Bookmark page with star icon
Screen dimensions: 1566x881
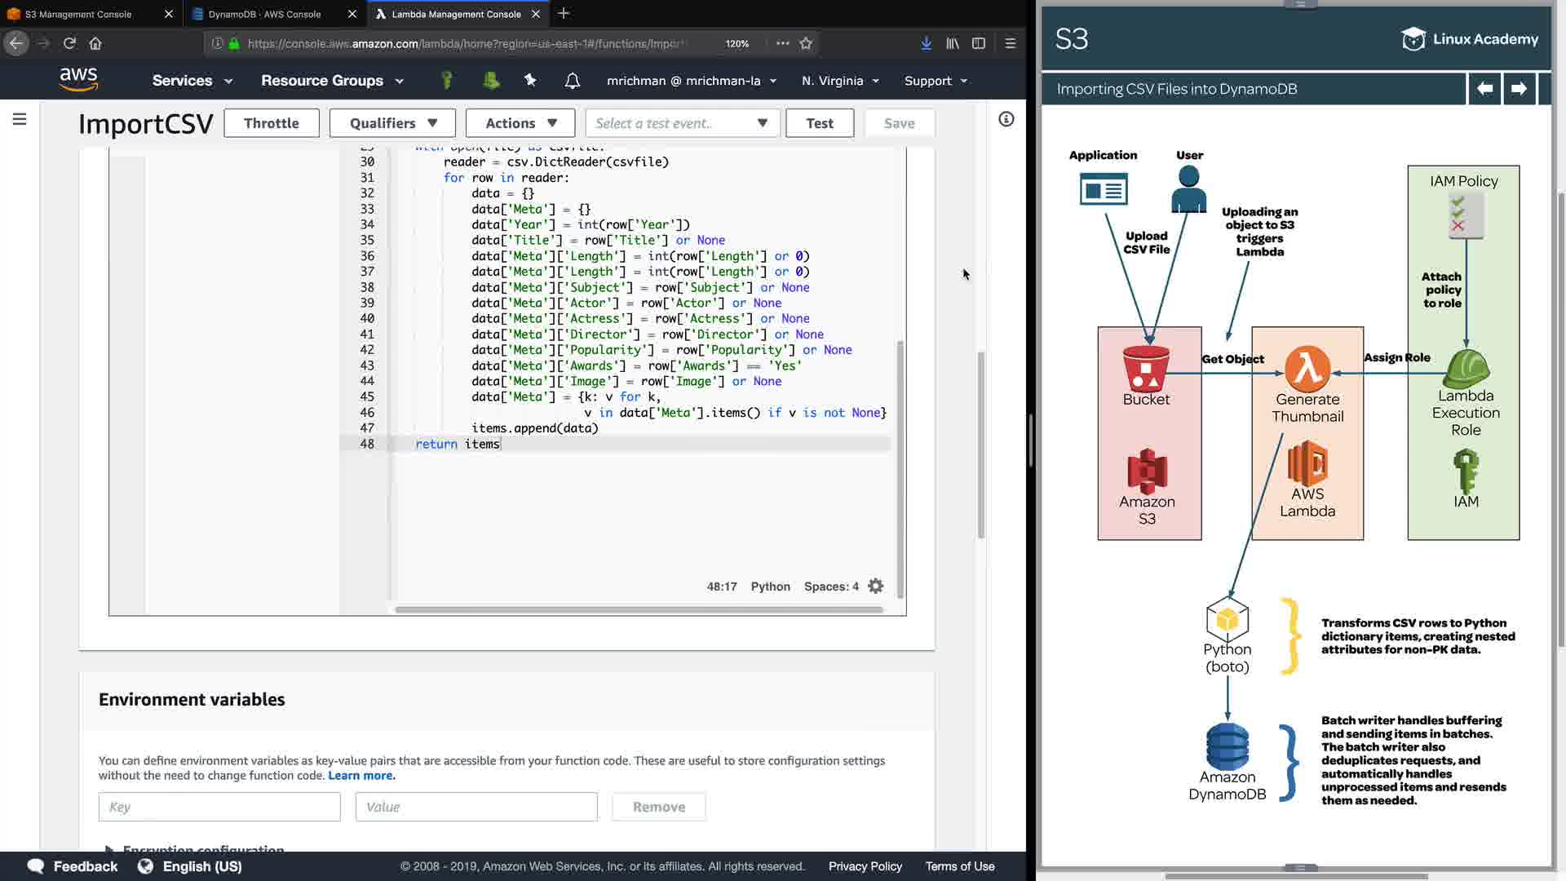coord(806,43)
